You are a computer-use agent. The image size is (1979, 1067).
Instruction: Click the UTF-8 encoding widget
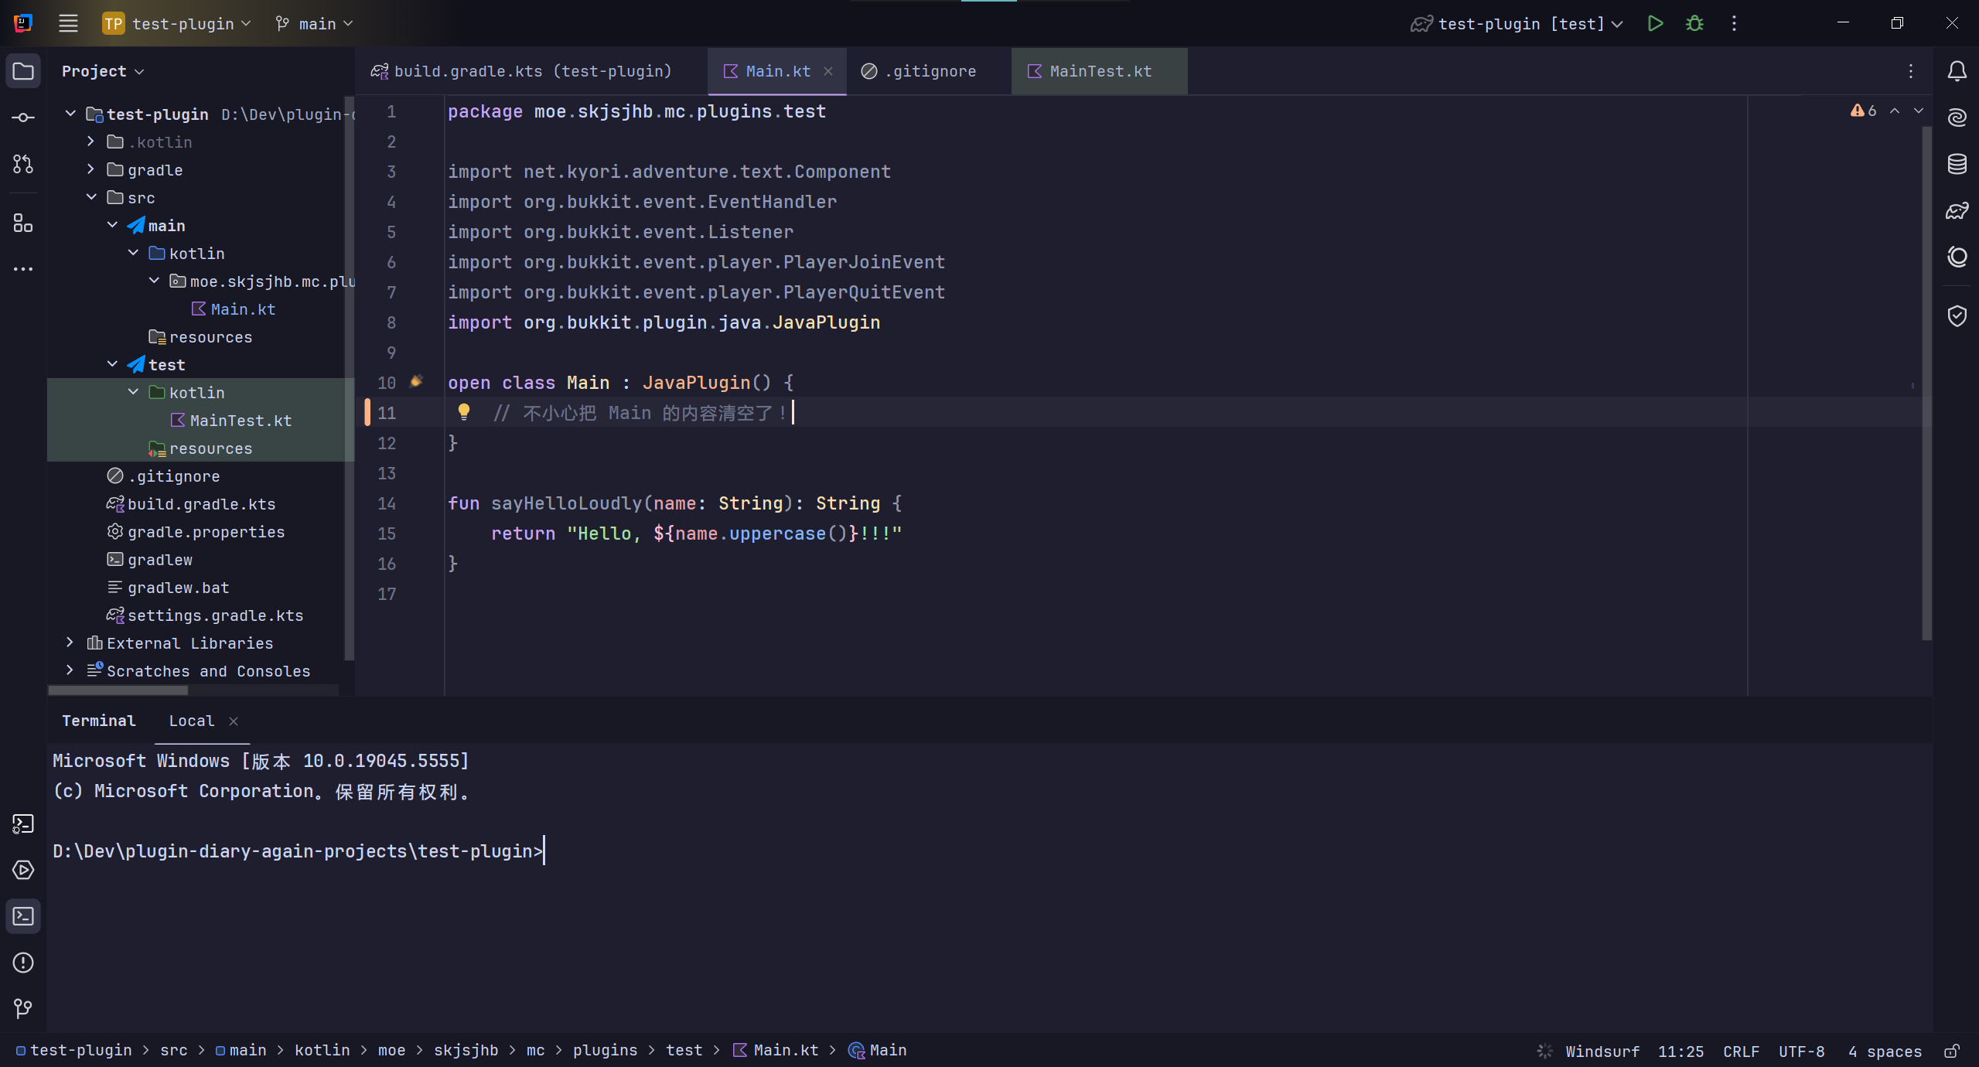(x=1801, y=1051)
